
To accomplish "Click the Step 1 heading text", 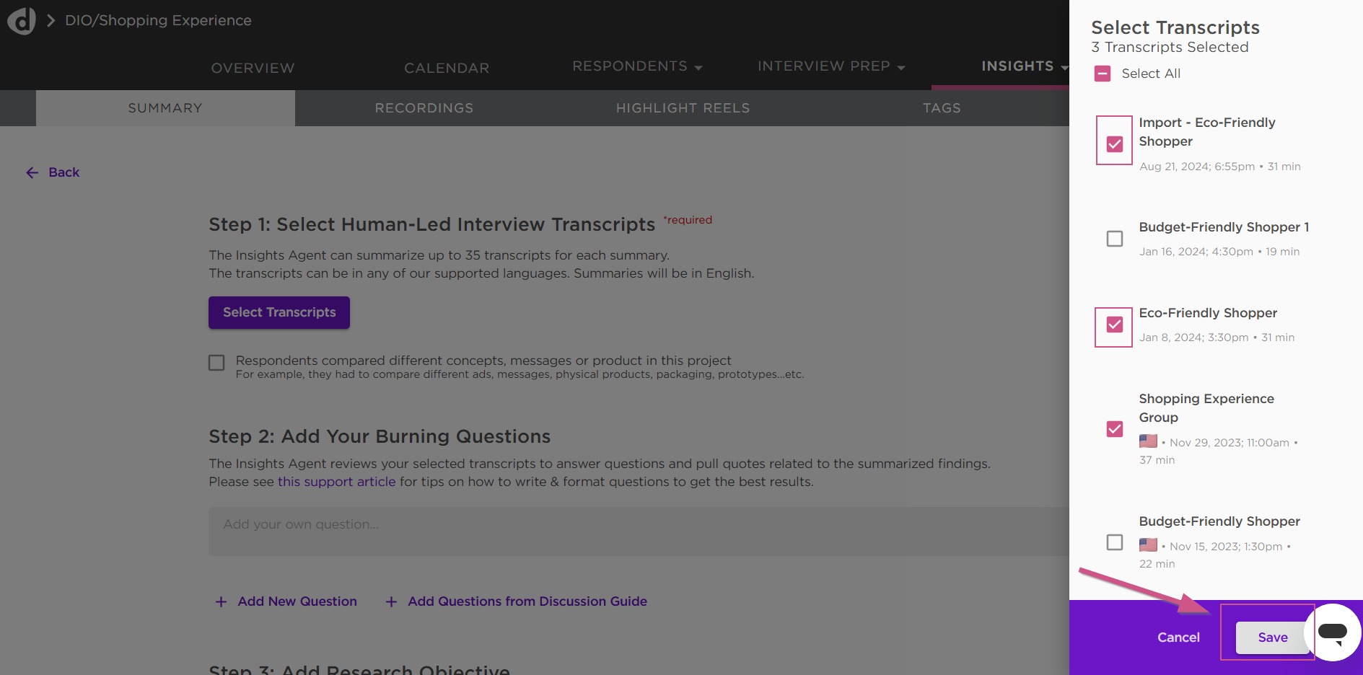I will click(431, 224).
